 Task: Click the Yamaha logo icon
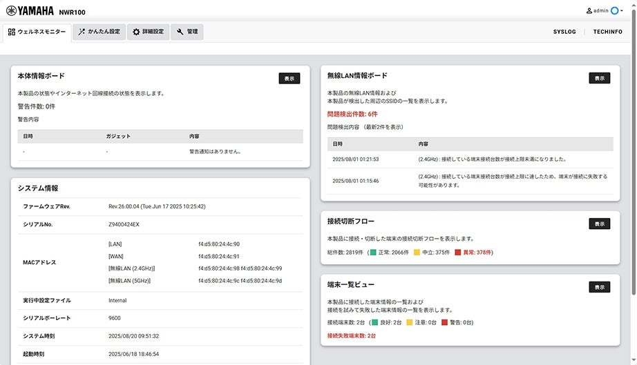[11, 11]
